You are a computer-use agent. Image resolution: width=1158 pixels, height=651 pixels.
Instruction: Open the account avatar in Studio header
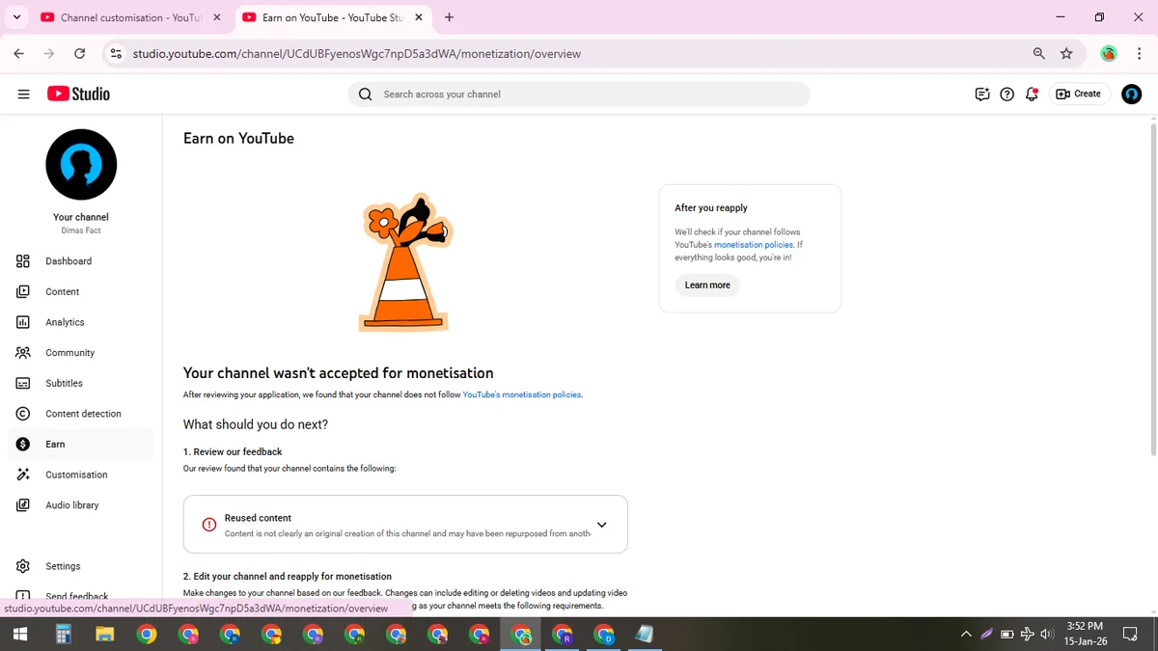[x=1132, y=94]
